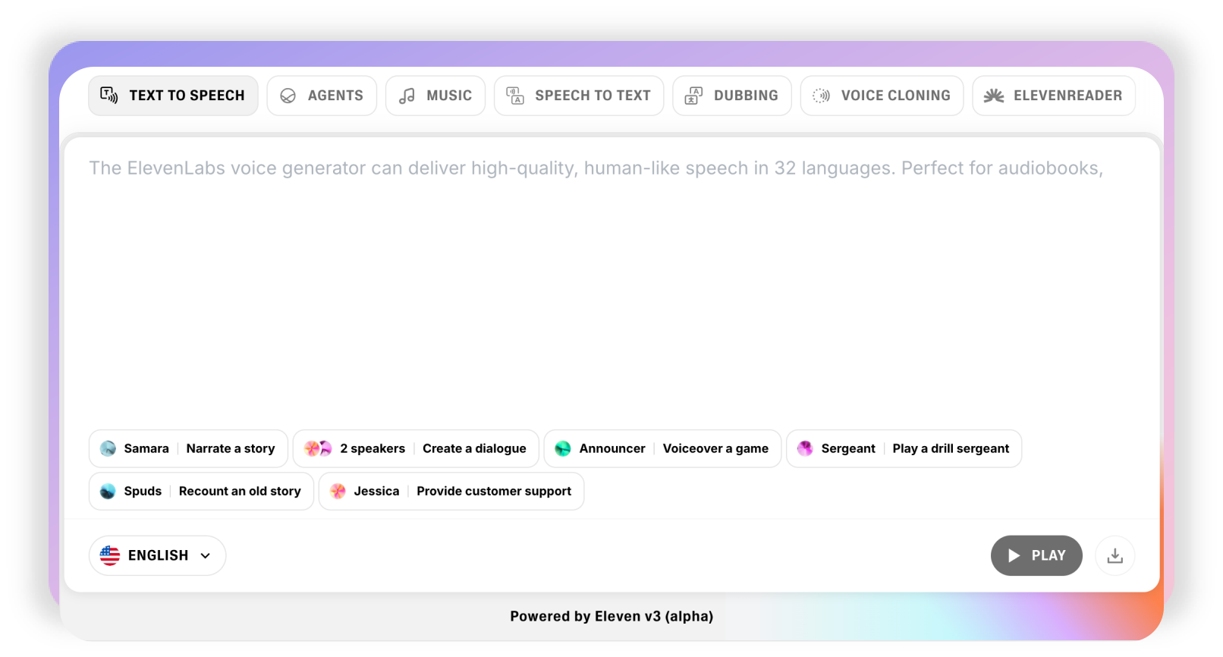
Task: Click the Powered by Eleven v3 (alpha) text
Action: click(x=611, y=616)
